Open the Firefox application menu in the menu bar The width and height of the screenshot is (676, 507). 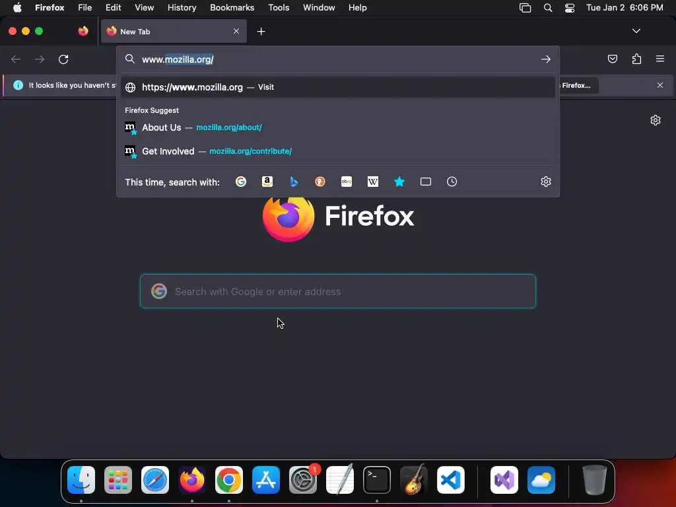coord(50,8)
